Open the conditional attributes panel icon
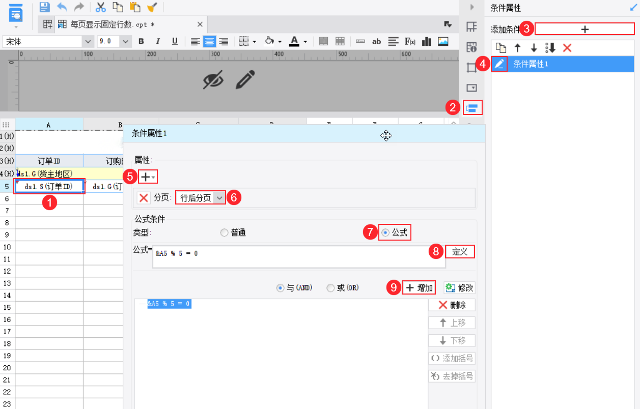640x409 pixels. click(x=471, y=108)
